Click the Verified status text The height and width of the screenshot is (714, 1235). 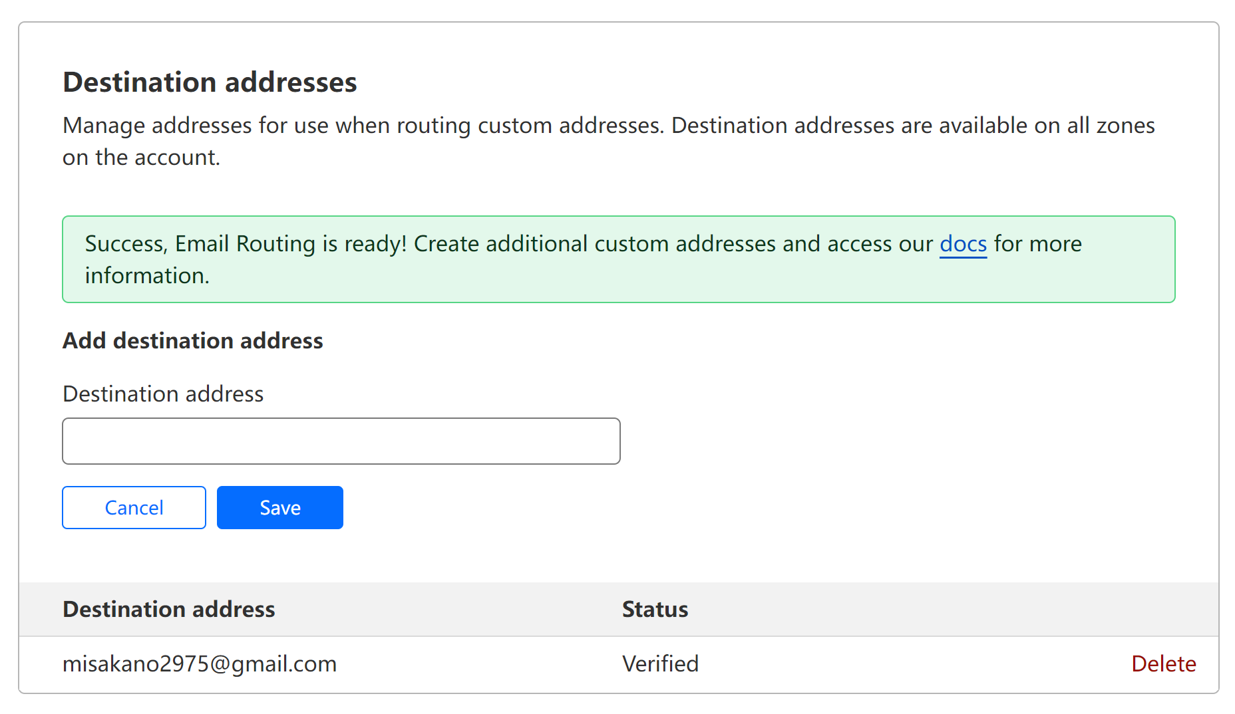pos(660,663)
